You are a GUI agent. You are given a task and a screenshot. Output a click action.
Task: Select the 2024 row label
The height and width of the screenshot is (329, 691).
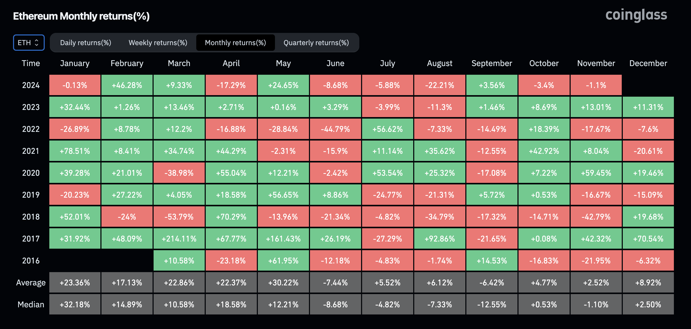coord(31,85)
